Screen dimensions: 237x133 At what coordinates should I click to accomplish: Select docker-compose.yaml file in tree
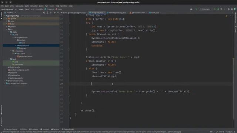point(18,70)
